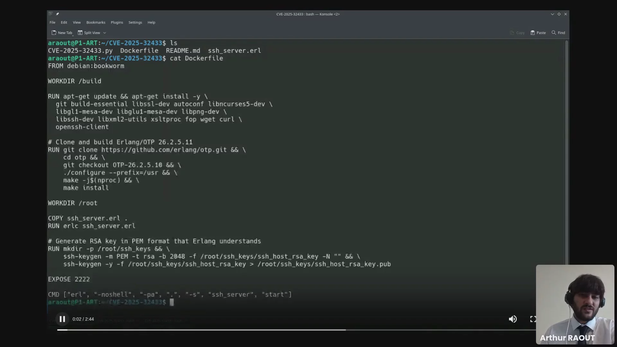Open Find in the terminal
The image size is (617, 347).
coord(559,33)
